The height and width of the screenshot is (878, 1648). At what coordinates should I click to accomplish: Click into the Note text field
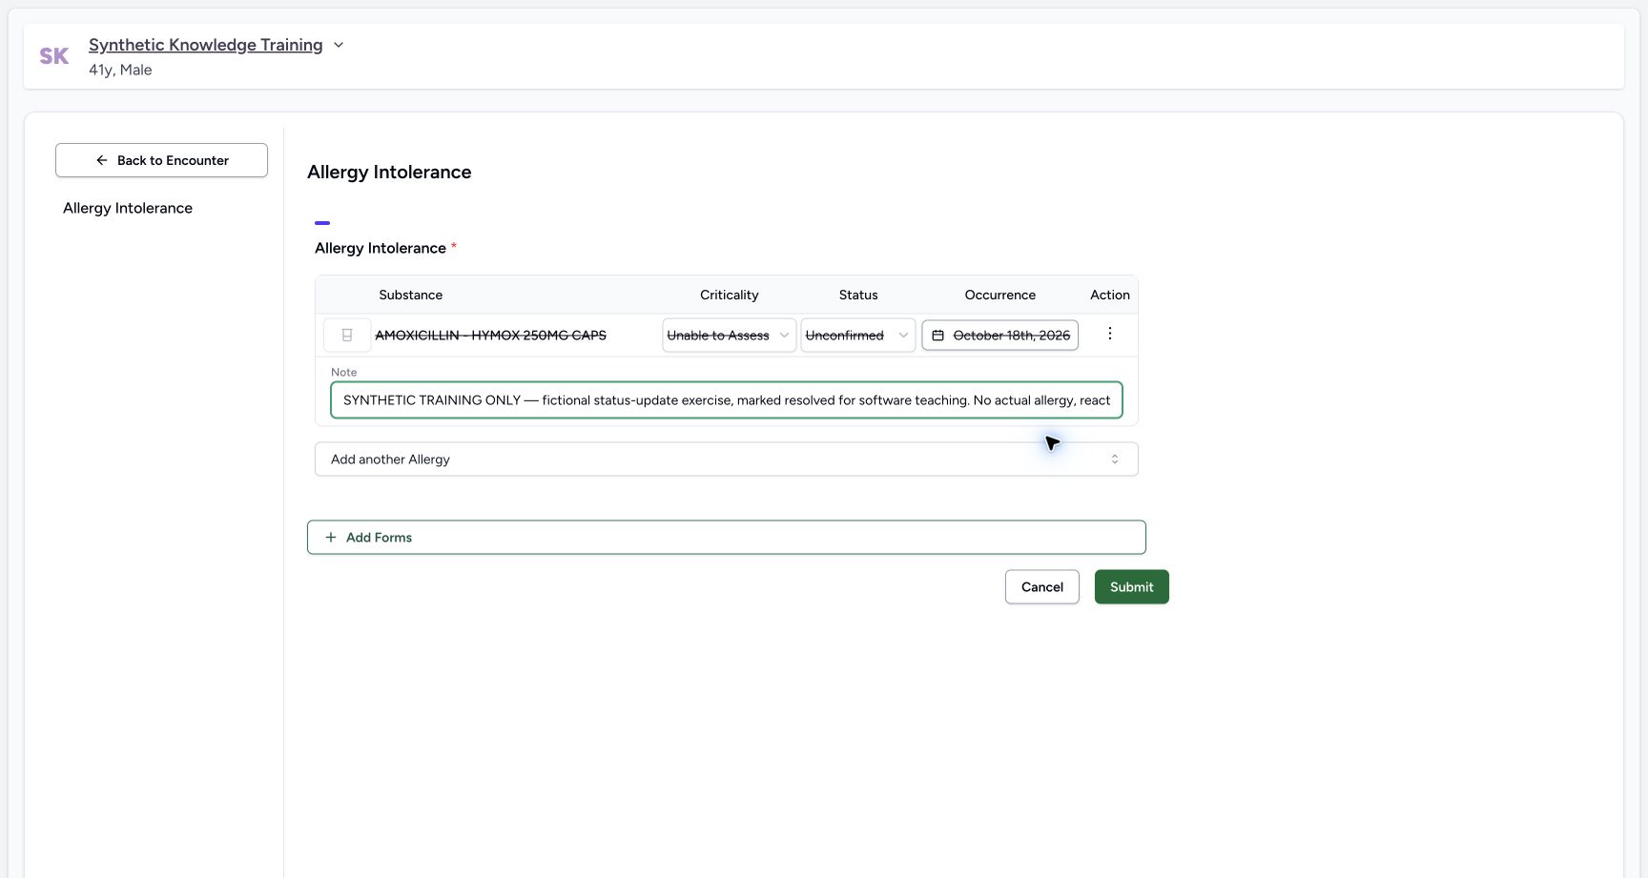pyautogui.click(x=727, y=400)
